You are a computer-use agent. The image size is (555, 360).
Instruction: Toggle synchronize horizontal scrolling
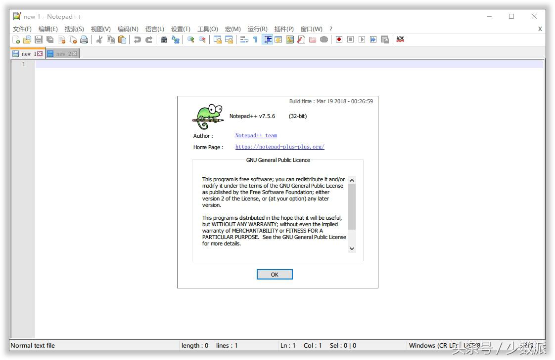point(230,39)
